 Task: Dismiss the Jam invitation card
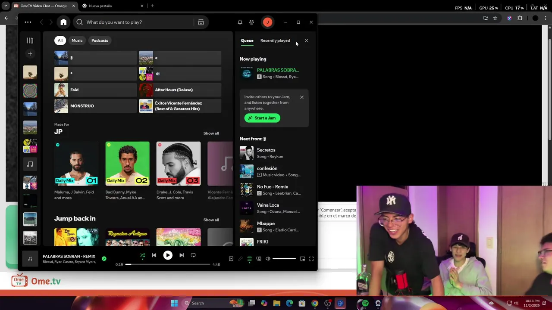click(302, 97)
